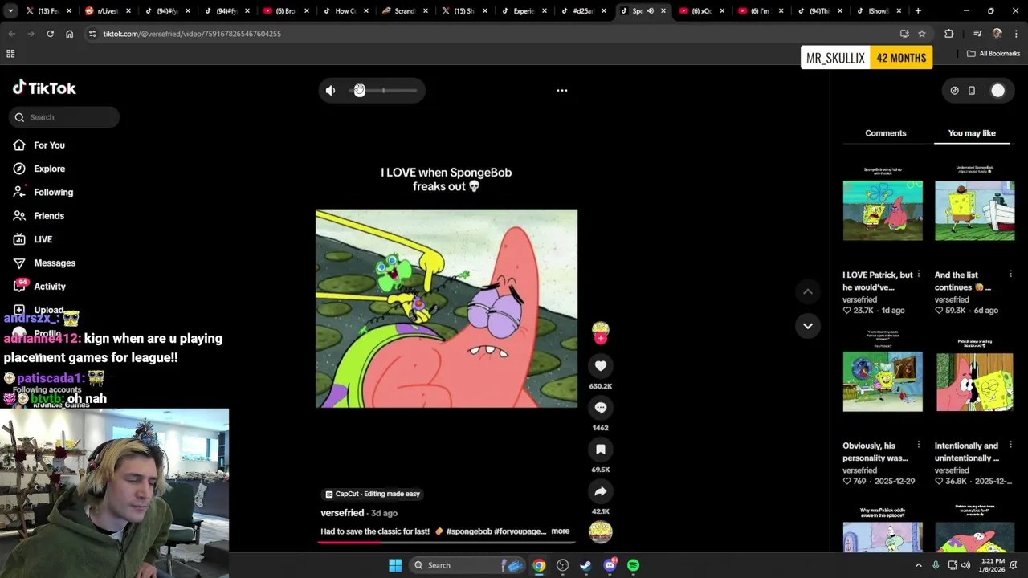Go to previous video up arrow

coord(808,291)
